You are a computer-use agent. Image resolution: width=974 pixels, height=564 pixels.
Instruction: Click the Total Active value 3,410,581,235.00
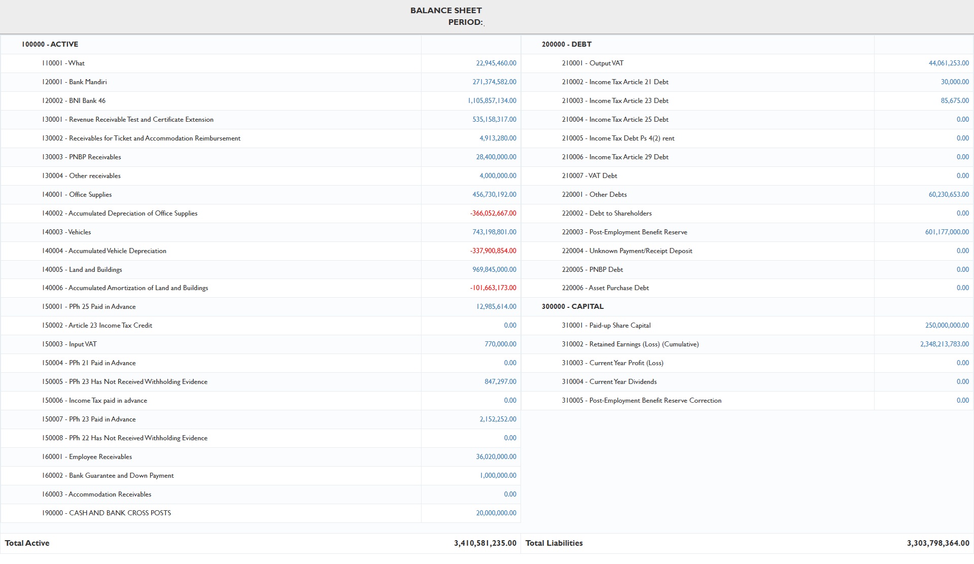tap(485, 543)
